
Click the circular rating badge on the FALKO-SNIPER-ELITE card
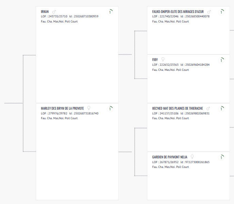click(x=221, y=12)
